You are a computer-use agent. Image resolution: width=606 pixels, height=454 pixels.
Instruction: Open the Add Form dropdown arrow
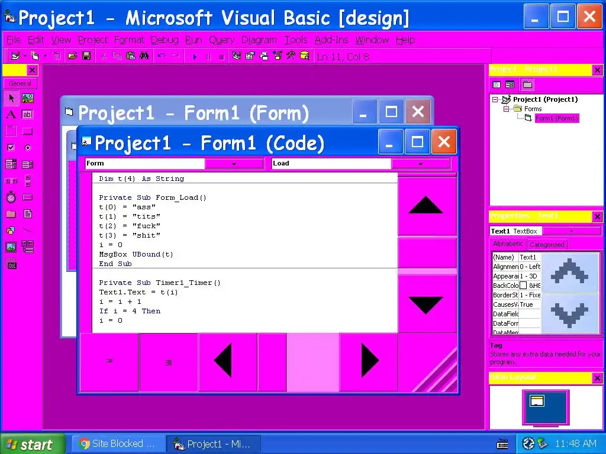45,56
